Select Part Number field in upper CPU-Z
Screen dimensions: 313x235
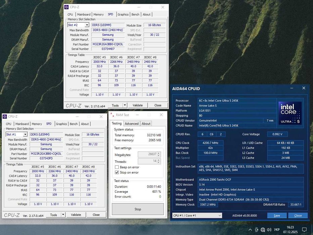(108, 44)
